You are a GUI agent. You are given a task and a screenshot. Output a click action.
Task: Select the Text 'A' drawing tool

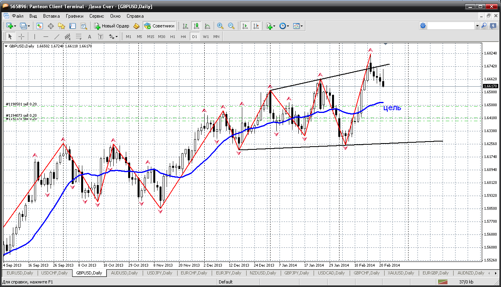(x=89, y=36)
